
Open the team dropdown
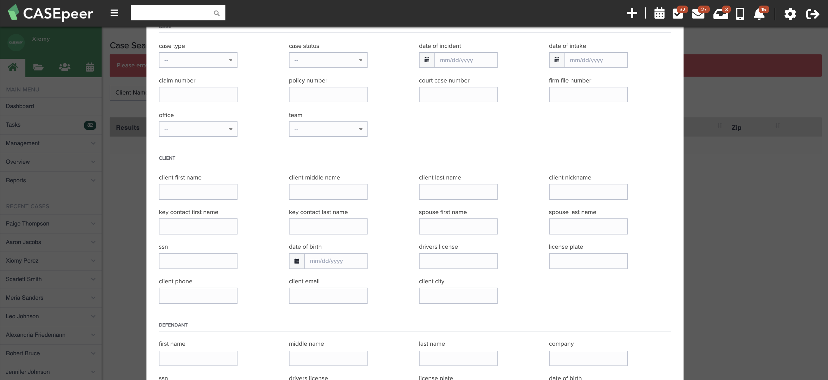coord(328,129)
